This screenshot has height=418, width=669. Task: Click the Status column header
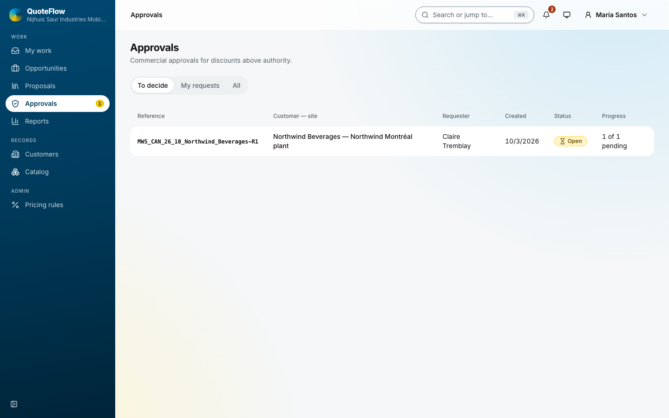563,116
